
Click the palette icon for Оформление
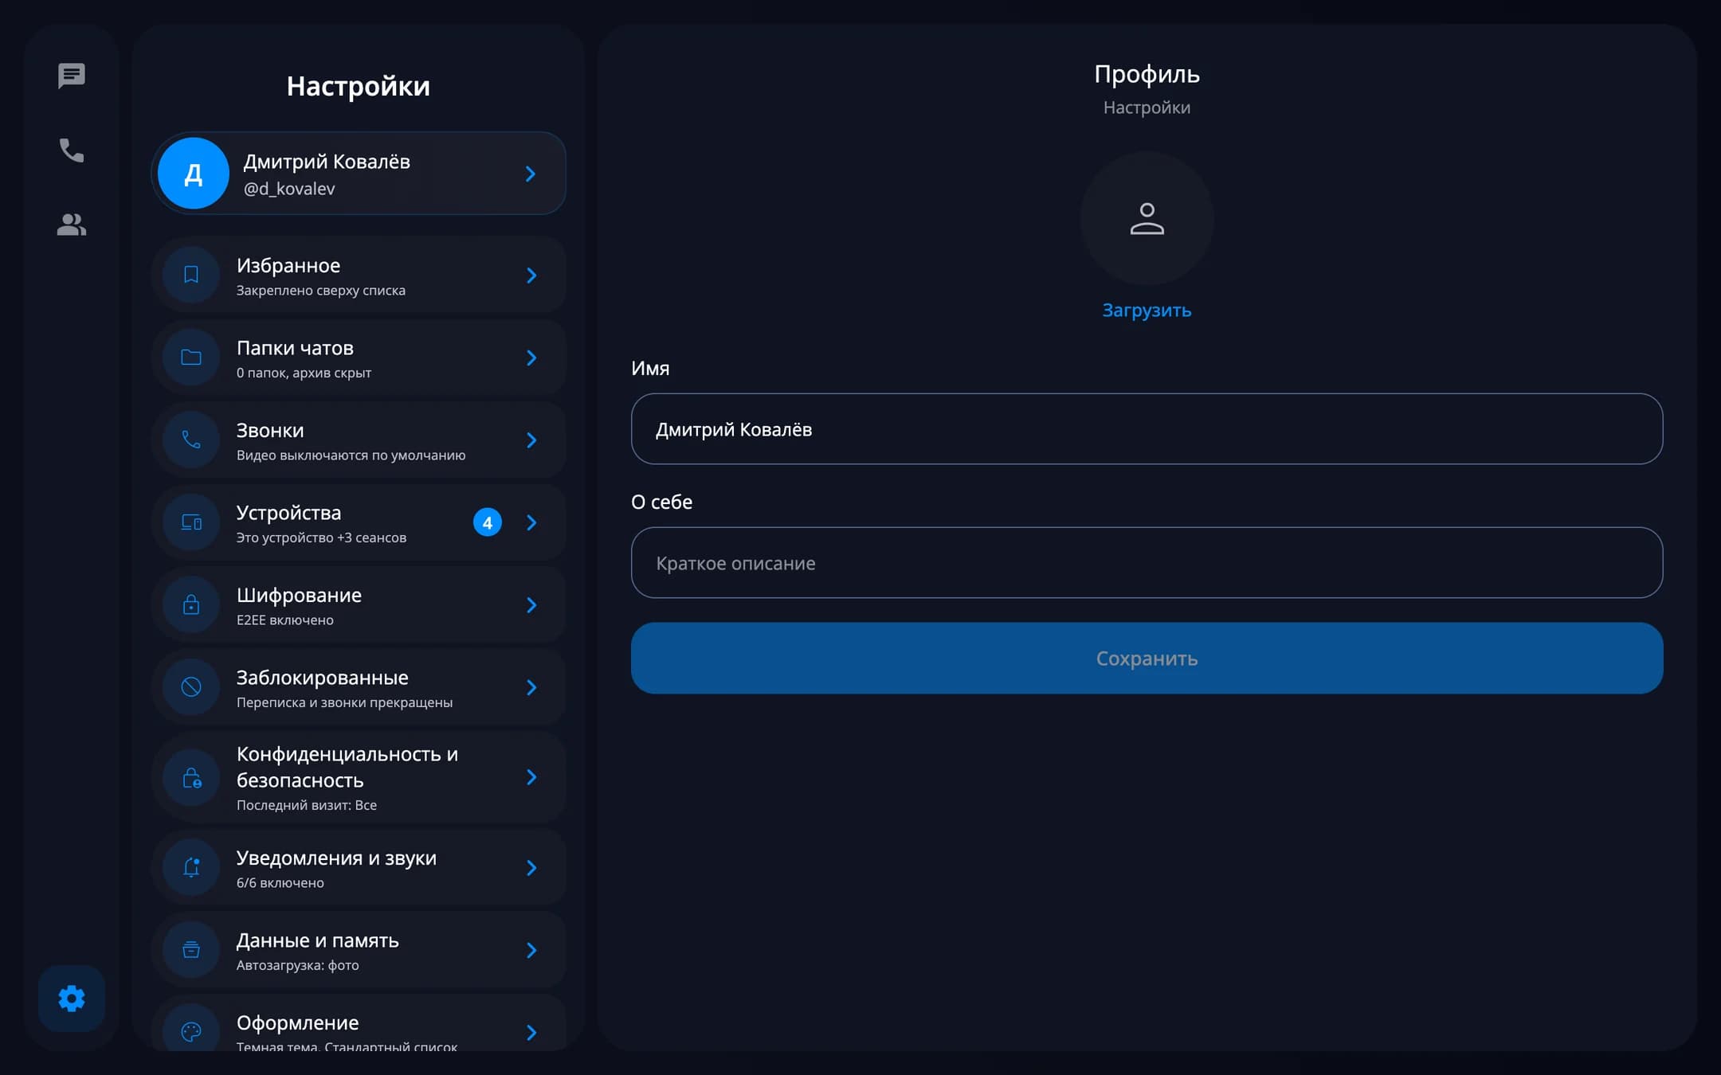(x=191, y=1032)
